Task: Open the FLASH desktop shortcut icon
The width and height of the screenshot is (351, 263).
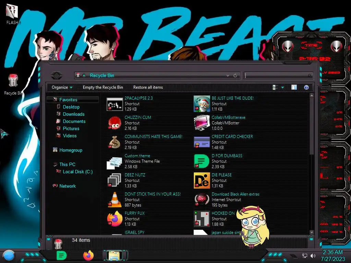Action: 12,11
